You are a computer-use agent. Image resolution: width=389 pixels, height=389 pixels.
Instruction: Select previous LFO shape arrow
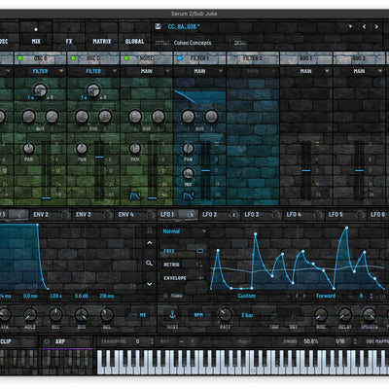(297, 296)
